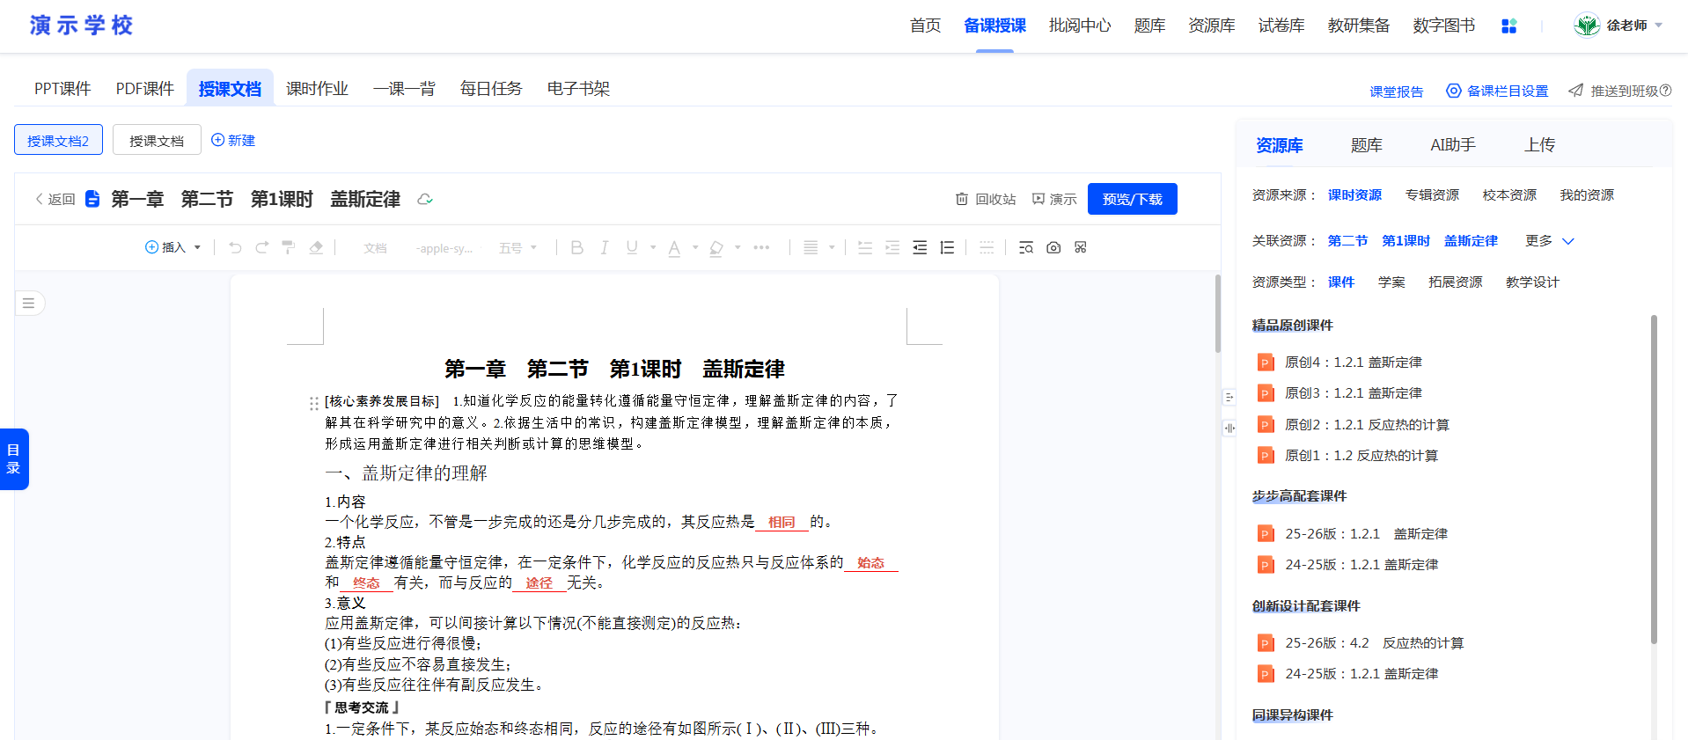Click the camera screenshot icon
Screen dimensions: 1688x740
pos(1053,247)
